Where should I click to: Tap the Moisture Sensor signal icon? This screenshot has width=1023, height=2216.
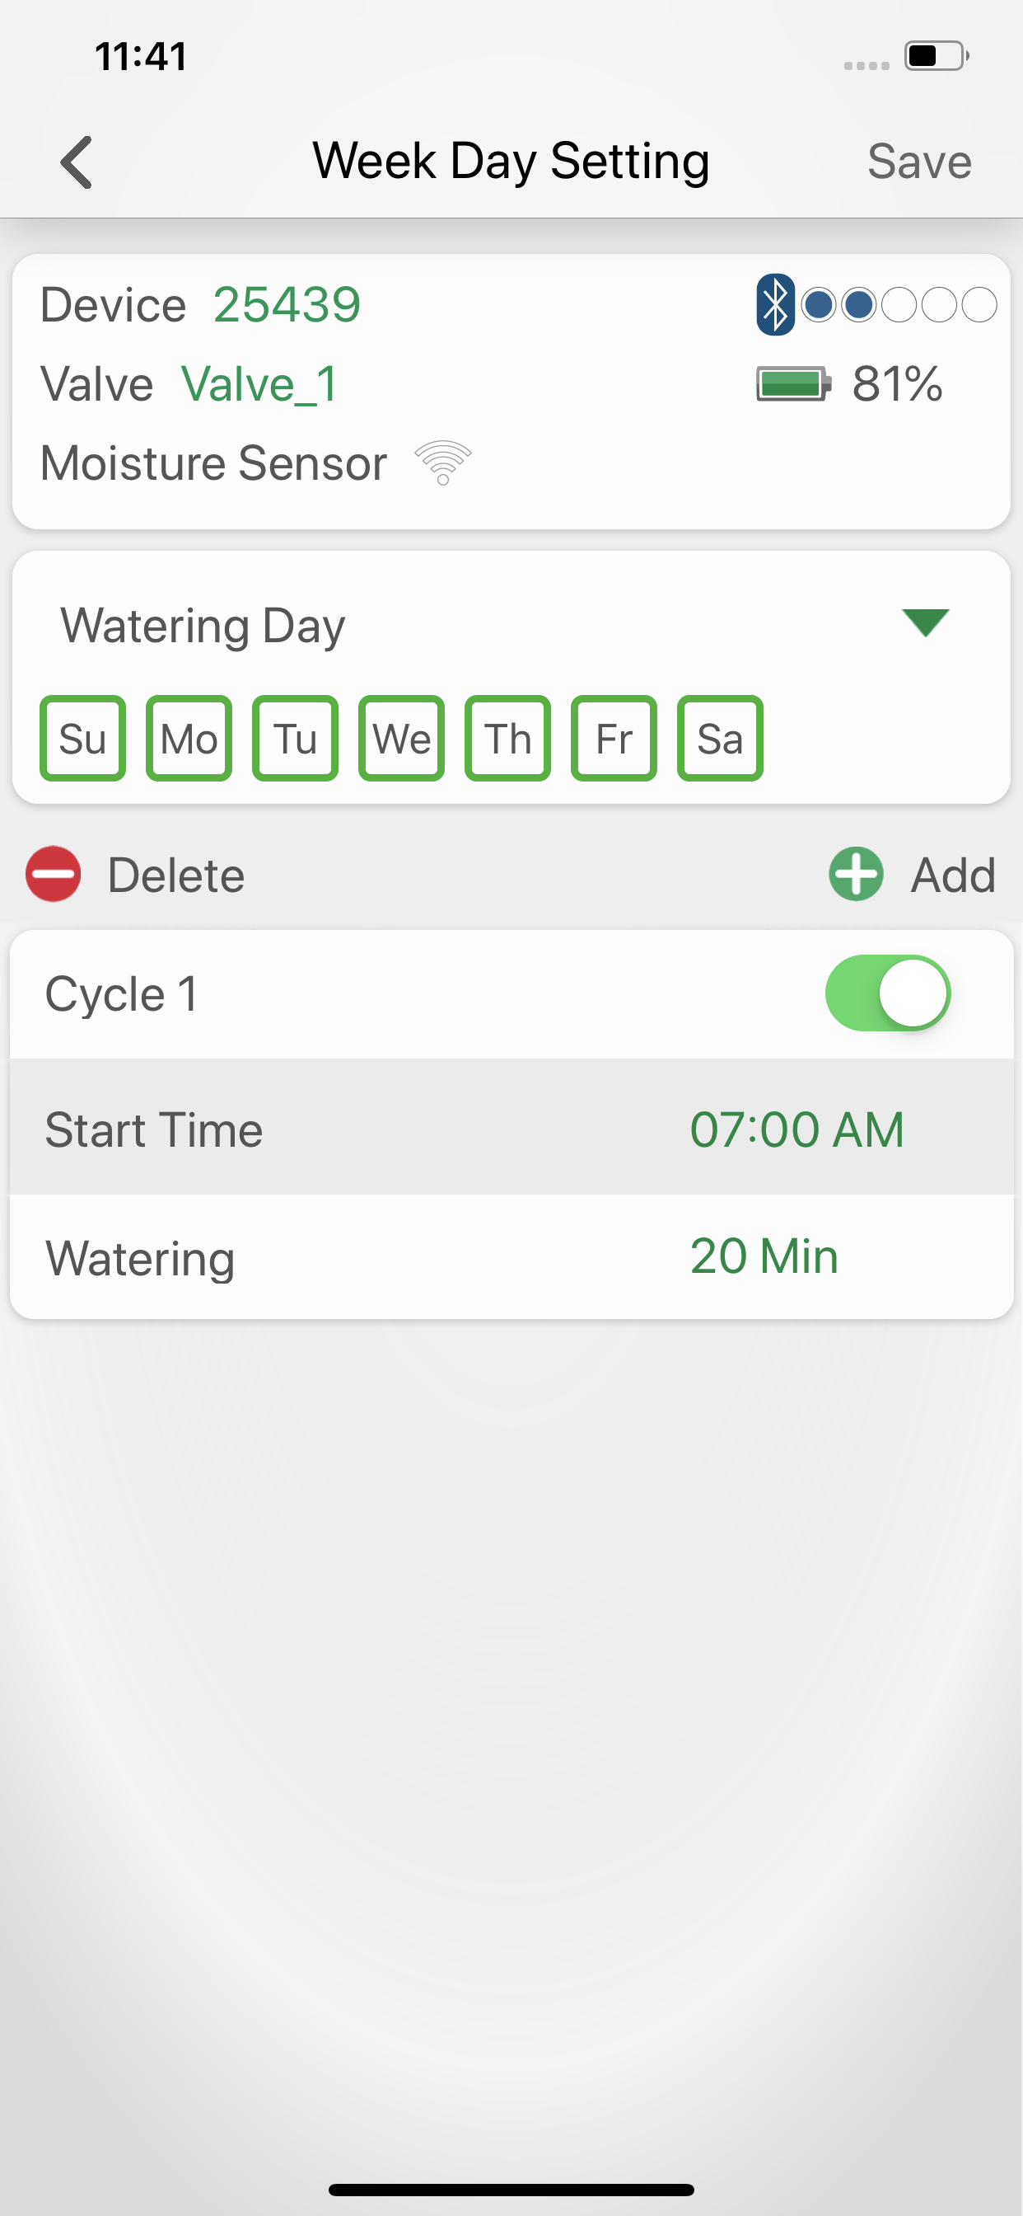point(443,462)
